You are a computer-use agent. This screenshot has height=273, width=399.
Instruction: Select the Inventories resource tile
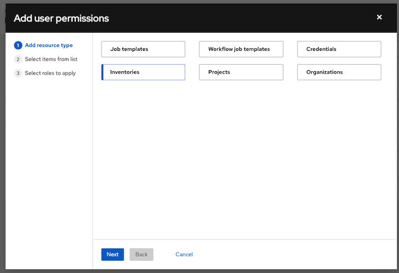point(143,72)
